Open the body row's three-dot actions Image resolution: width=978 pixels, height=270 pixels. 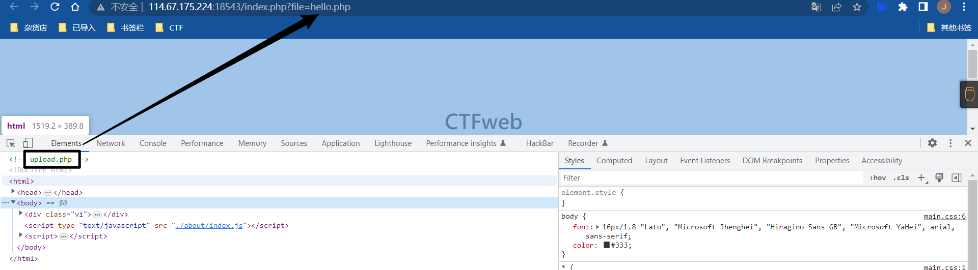5,203
